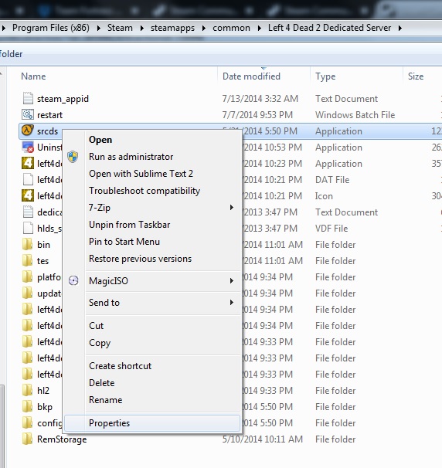
Task: Click the steam_appid text document icon
Action: pos(28,99)
